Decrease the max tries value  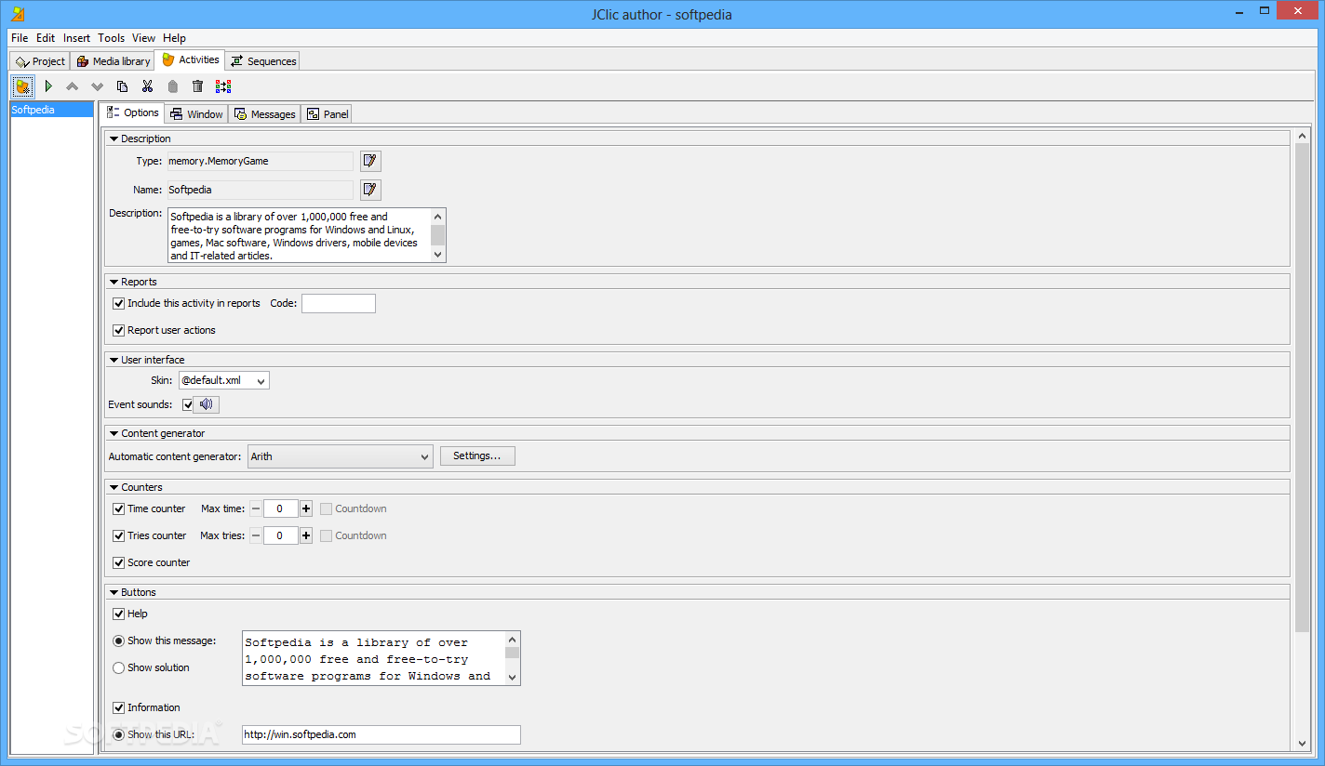click(x=256, y=535)
